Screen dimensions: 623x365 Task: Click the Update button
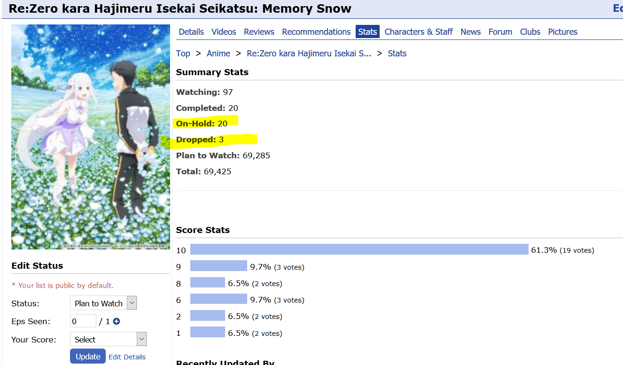[88, 357]
